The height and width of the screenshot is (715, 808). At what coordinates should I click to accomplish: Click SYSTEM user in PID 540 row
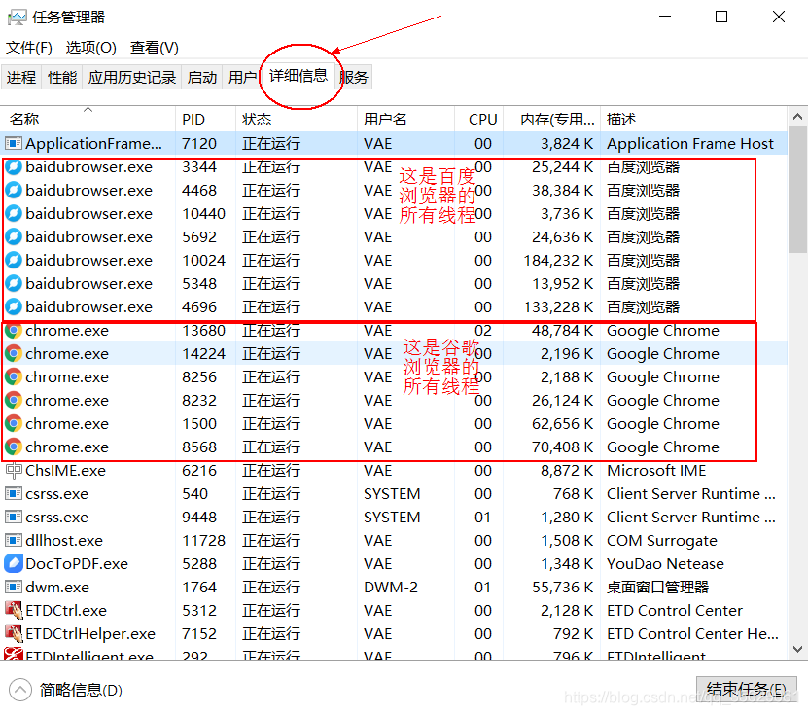[x=392, y=494]
